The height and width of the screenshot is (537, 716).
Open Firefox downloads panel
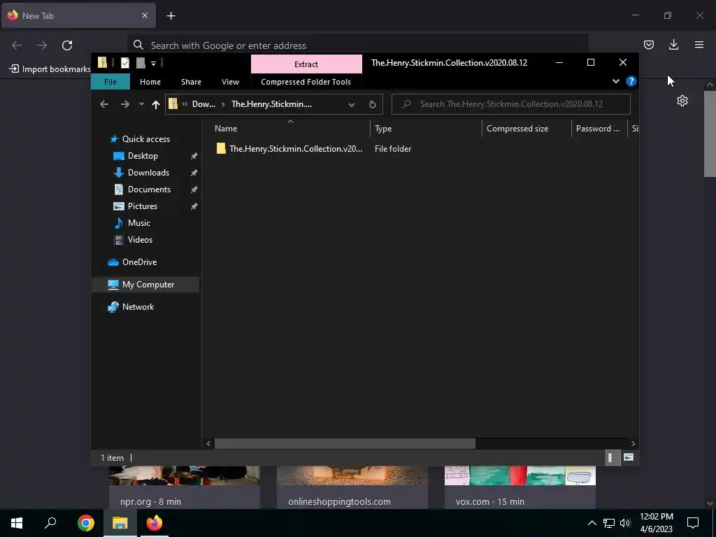[673, 45]
